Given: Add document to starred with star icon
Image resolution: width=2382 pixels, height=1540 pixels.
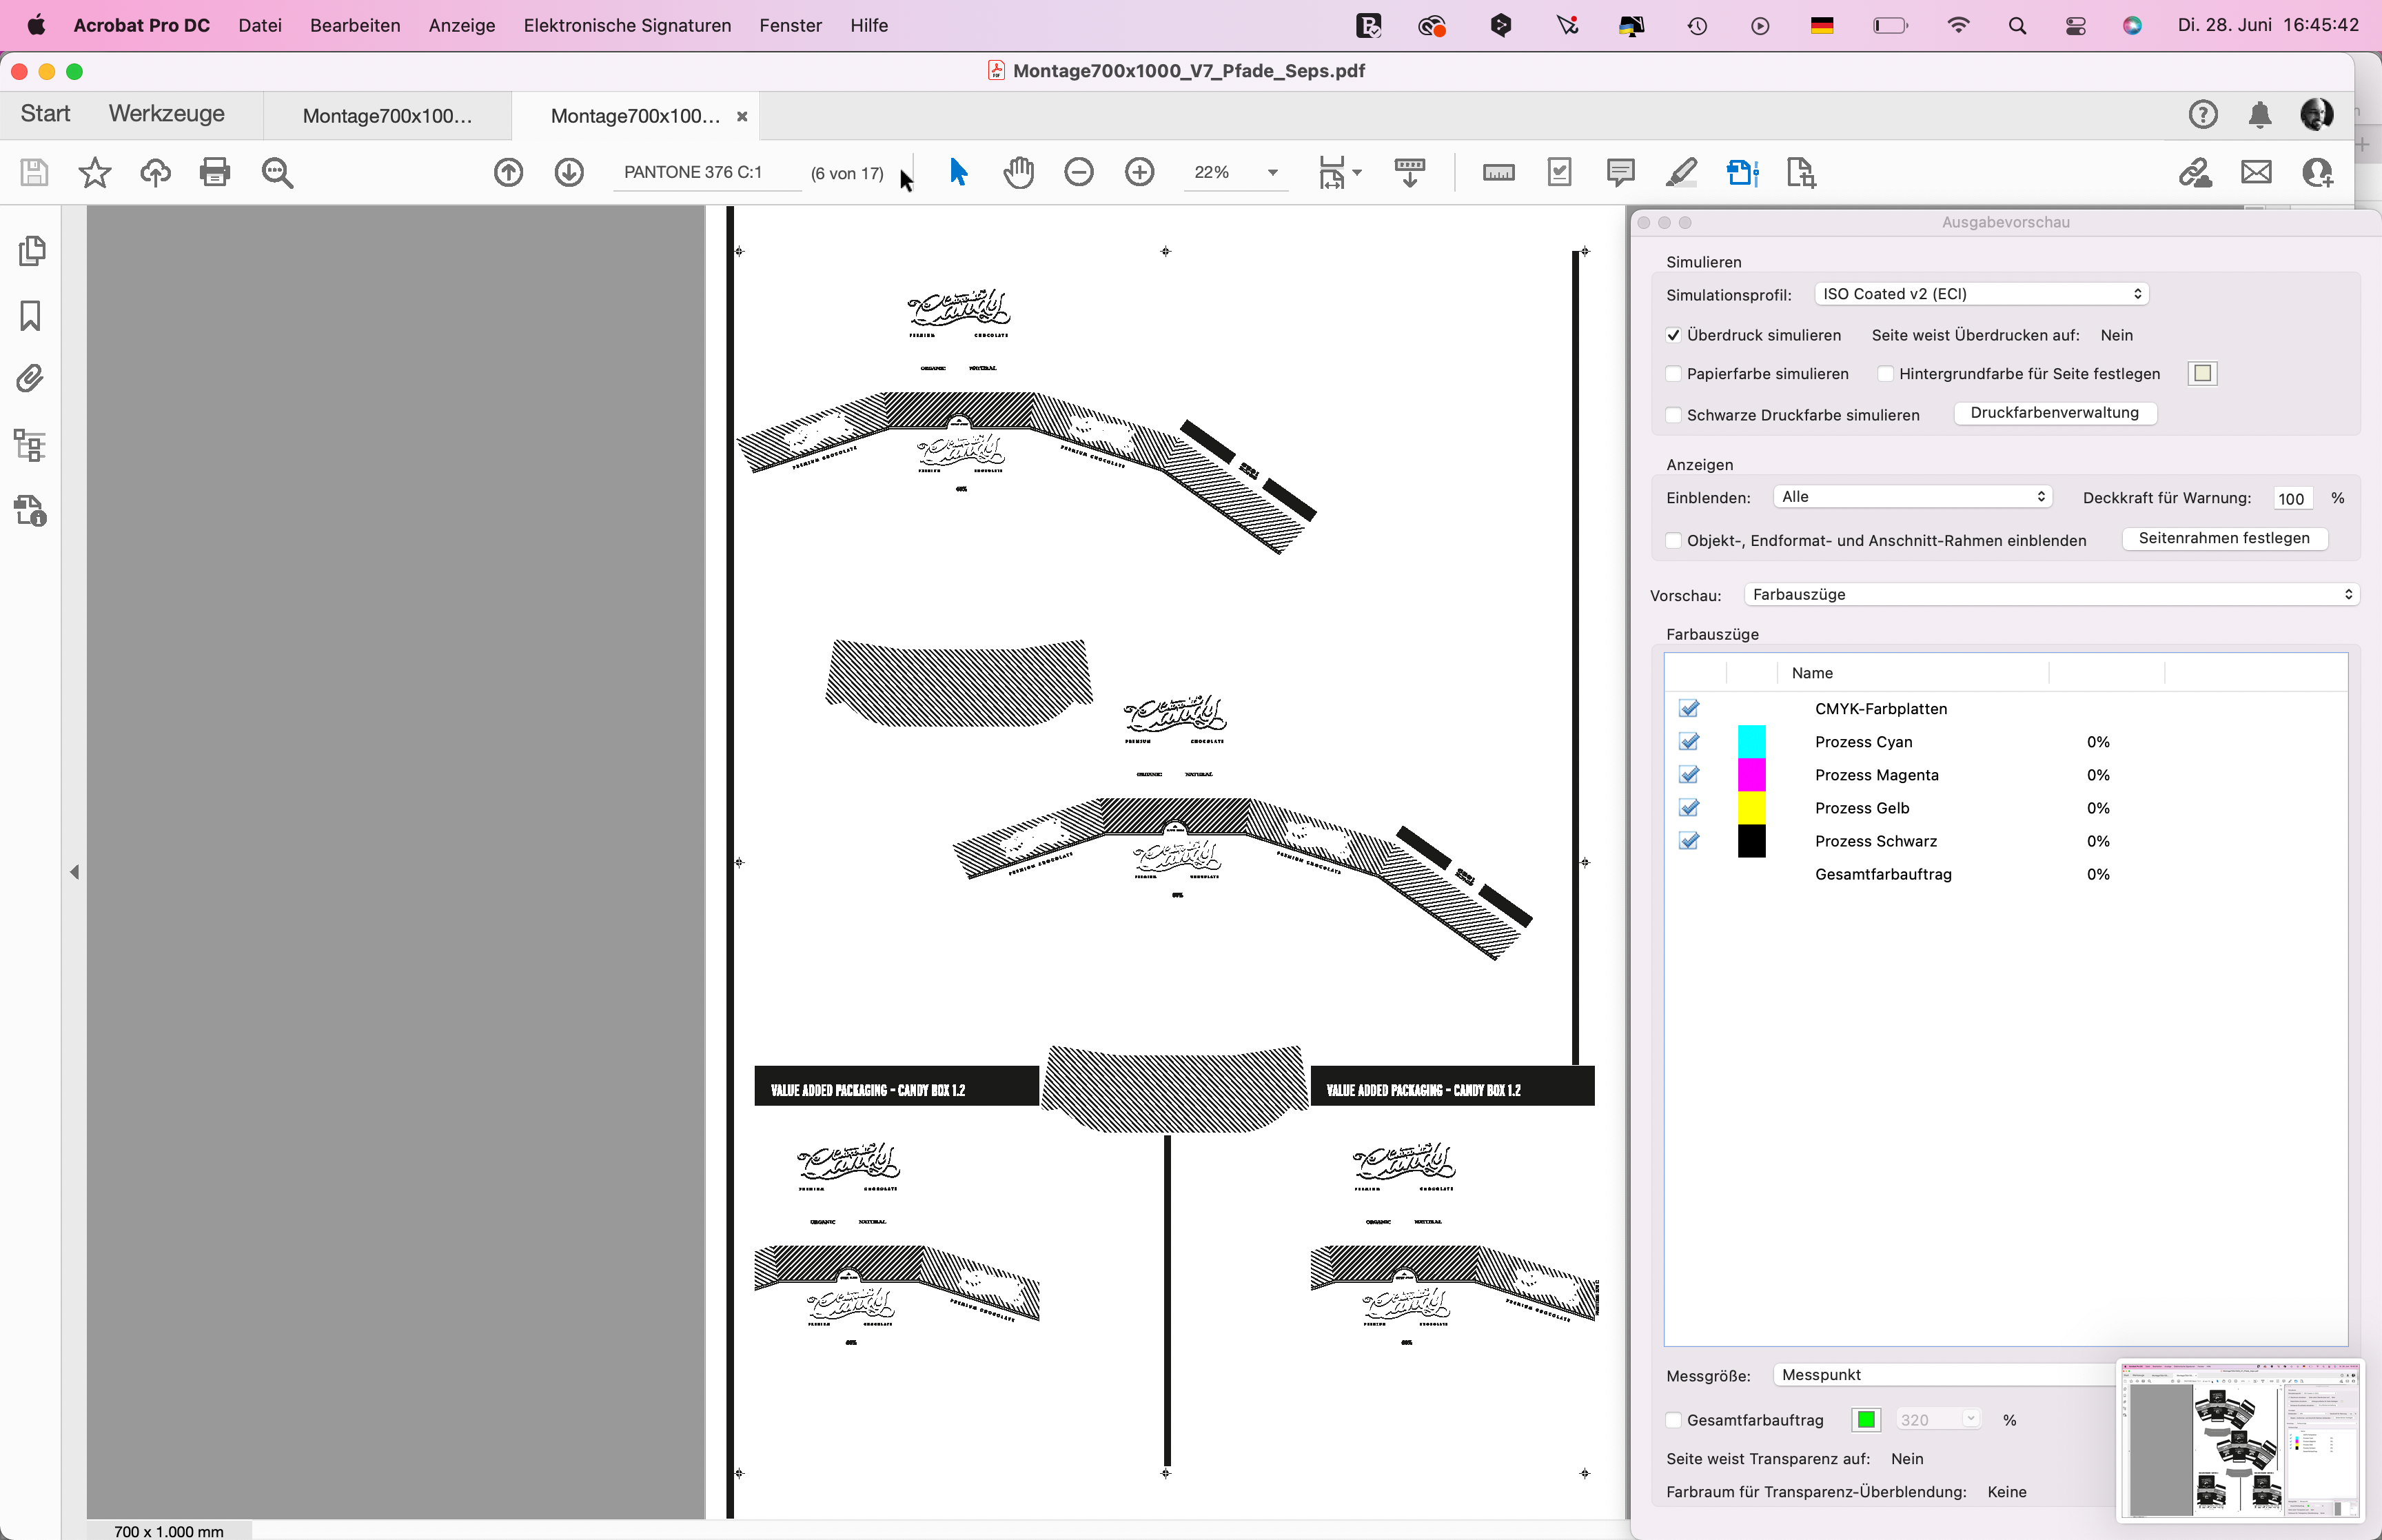Looking at the screenshot, I should pyautogui.click(x=95, y=172).
